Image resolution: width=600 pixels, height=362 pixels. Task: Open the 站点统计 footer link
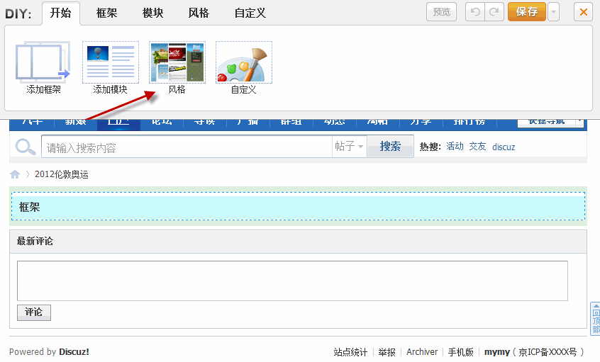350,351
